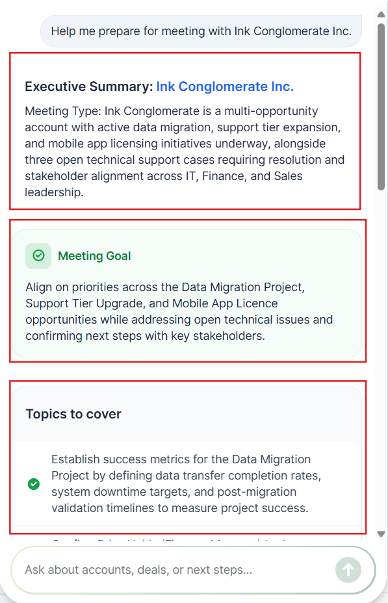Click the 'Meeting Goal' green heading
This screenshot has height=603, width=388.
(94, 256)
